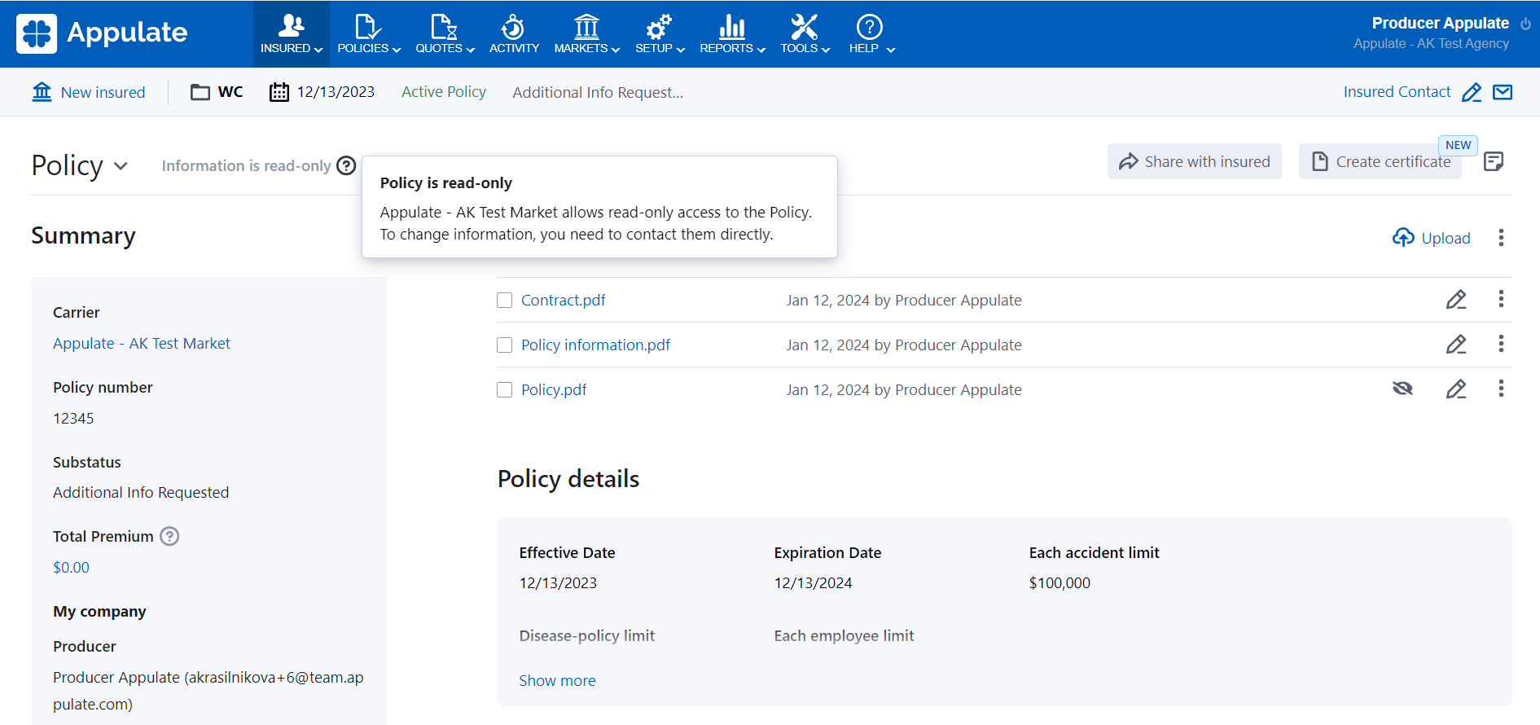Viewport: 1540px width, 725px height.
Task: Click the Share with insured button
Action: [1194, 161]
